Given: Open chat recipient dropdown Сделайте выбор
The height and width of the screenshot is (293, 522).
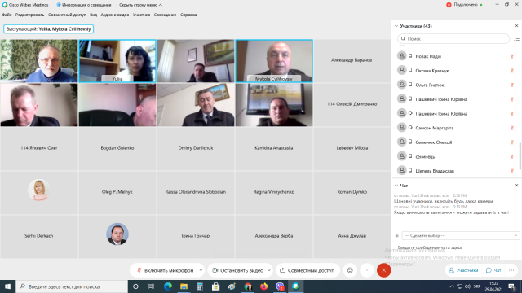Looking at the screenshot, I should point(460,235).
